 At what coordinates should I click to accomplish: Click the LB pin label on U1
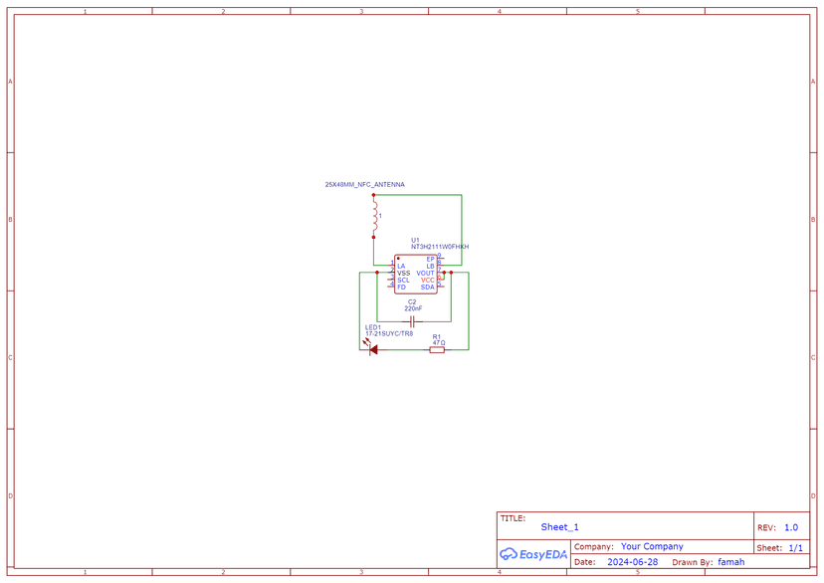pos(430,267)
